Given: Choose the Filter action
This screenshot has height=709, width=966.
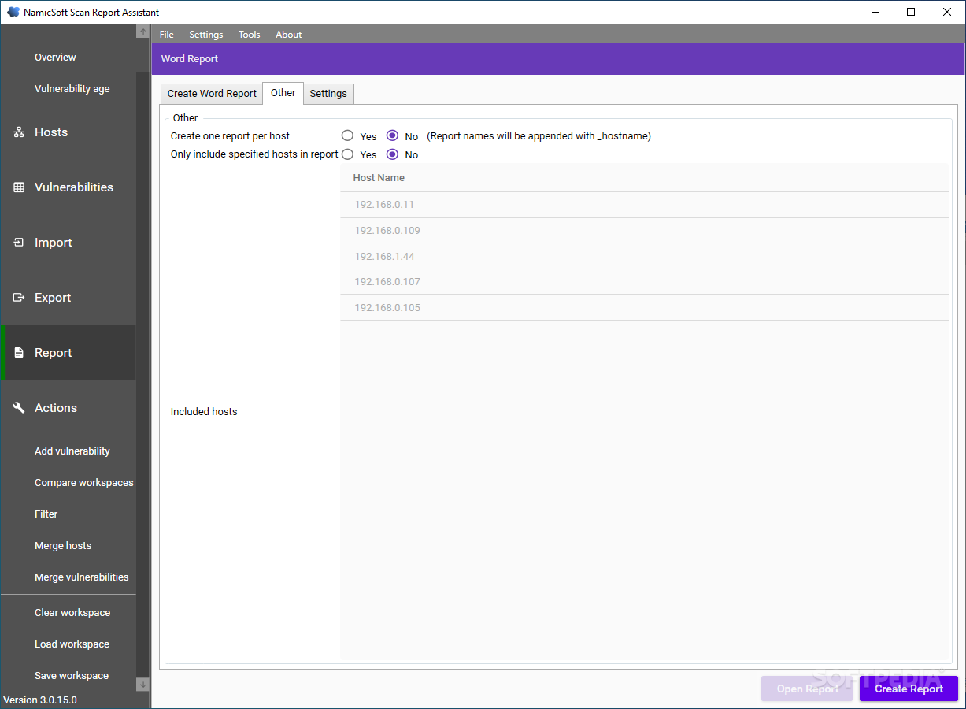Looking at the screenshot, I should pos(46,514).
